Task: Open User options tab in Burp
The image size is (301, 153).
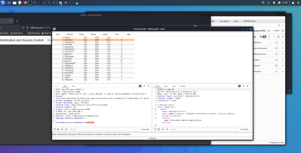Action: (224, 21)
